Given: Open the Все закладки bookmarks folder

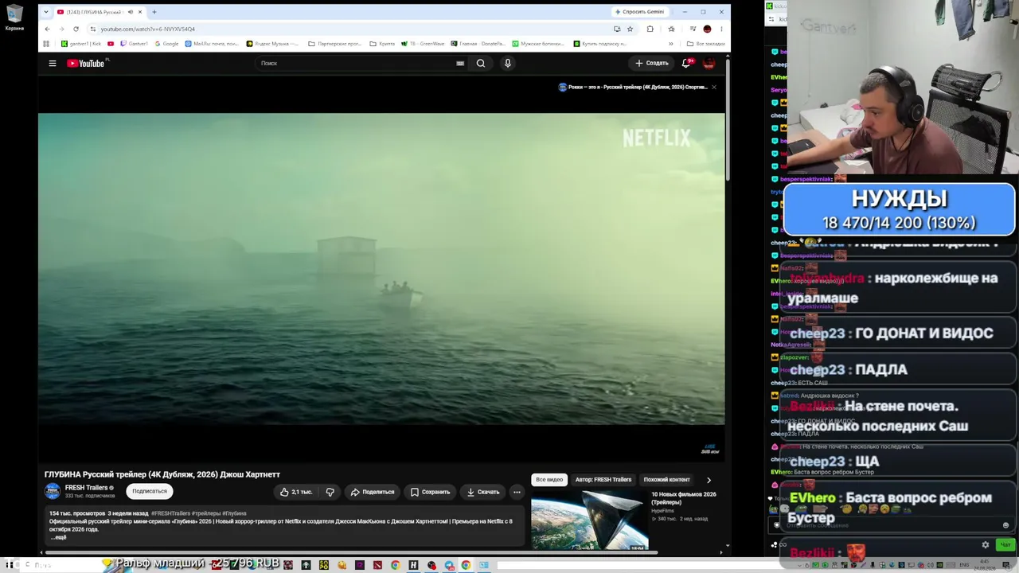Looking at the screenshot, I should coord(705,44).
